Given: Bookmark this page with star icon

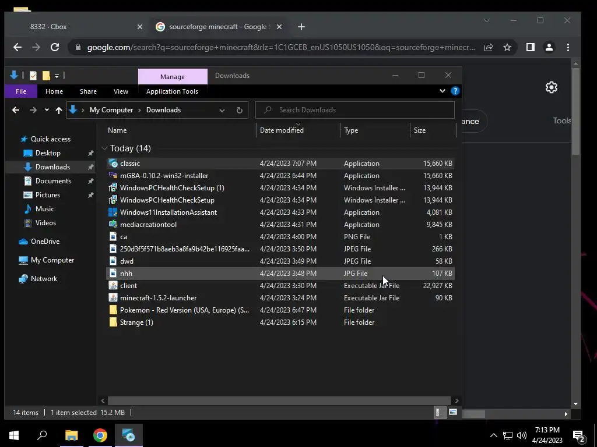Looking at the screenshot, I should [507, 47].
